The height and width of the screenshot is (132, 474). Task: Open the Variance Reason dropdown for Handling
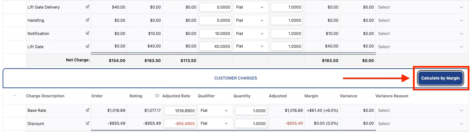pyautogui.click(x=422, y=20)
